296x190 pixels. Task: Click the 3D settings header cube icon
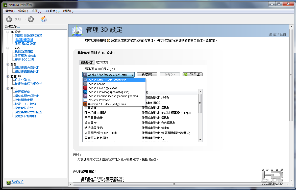77,31
